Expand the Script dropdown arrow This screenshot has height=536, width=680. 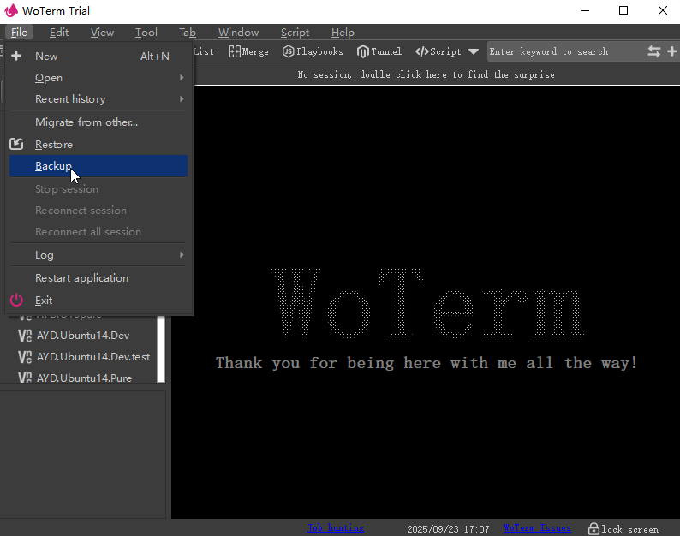tap(474, 51)
